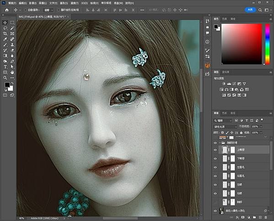274x221 pixels.
Task: Click the rainbow hue slider strip
Action: (267, 44)
